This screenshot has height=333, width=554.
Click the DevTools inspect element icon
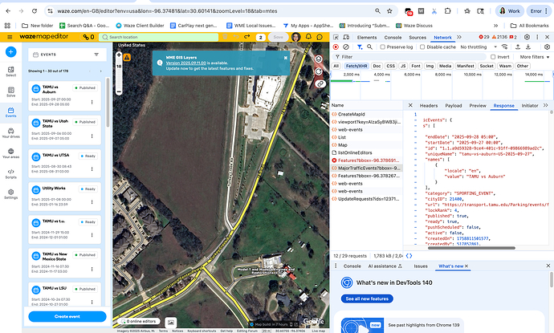pyautogui.click(x=336, y=37)
